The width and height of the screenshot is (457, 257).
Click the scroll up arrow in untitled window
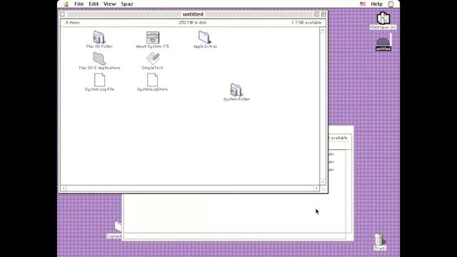coord(323,30)
